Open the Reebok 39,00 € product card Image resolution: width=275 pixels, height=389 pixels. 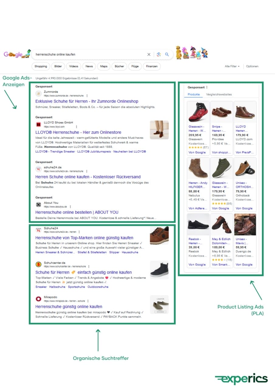(x=198, y=240)
